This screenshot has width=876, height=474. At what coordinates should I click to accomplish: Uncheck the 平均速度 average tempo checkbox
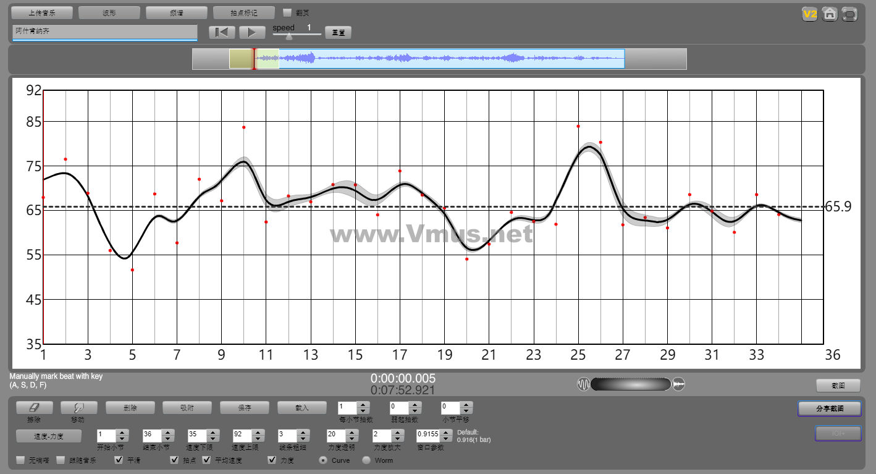206,460
